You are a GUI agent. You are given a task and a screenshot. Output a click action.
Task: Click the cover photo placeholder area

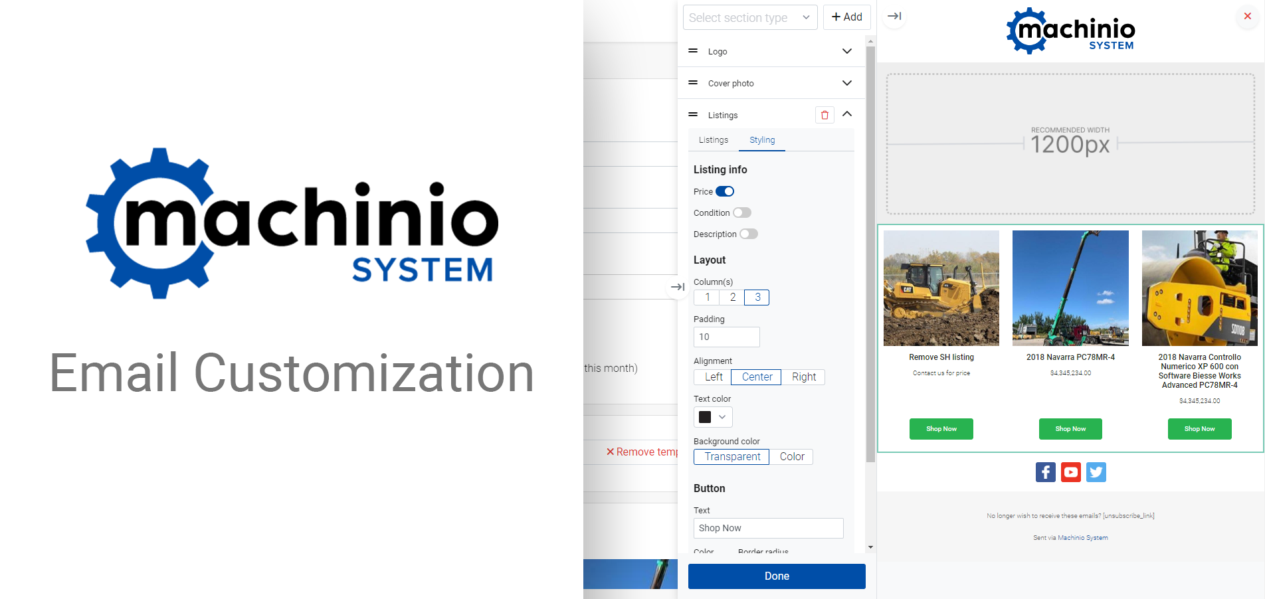[x=1070, y=143]
